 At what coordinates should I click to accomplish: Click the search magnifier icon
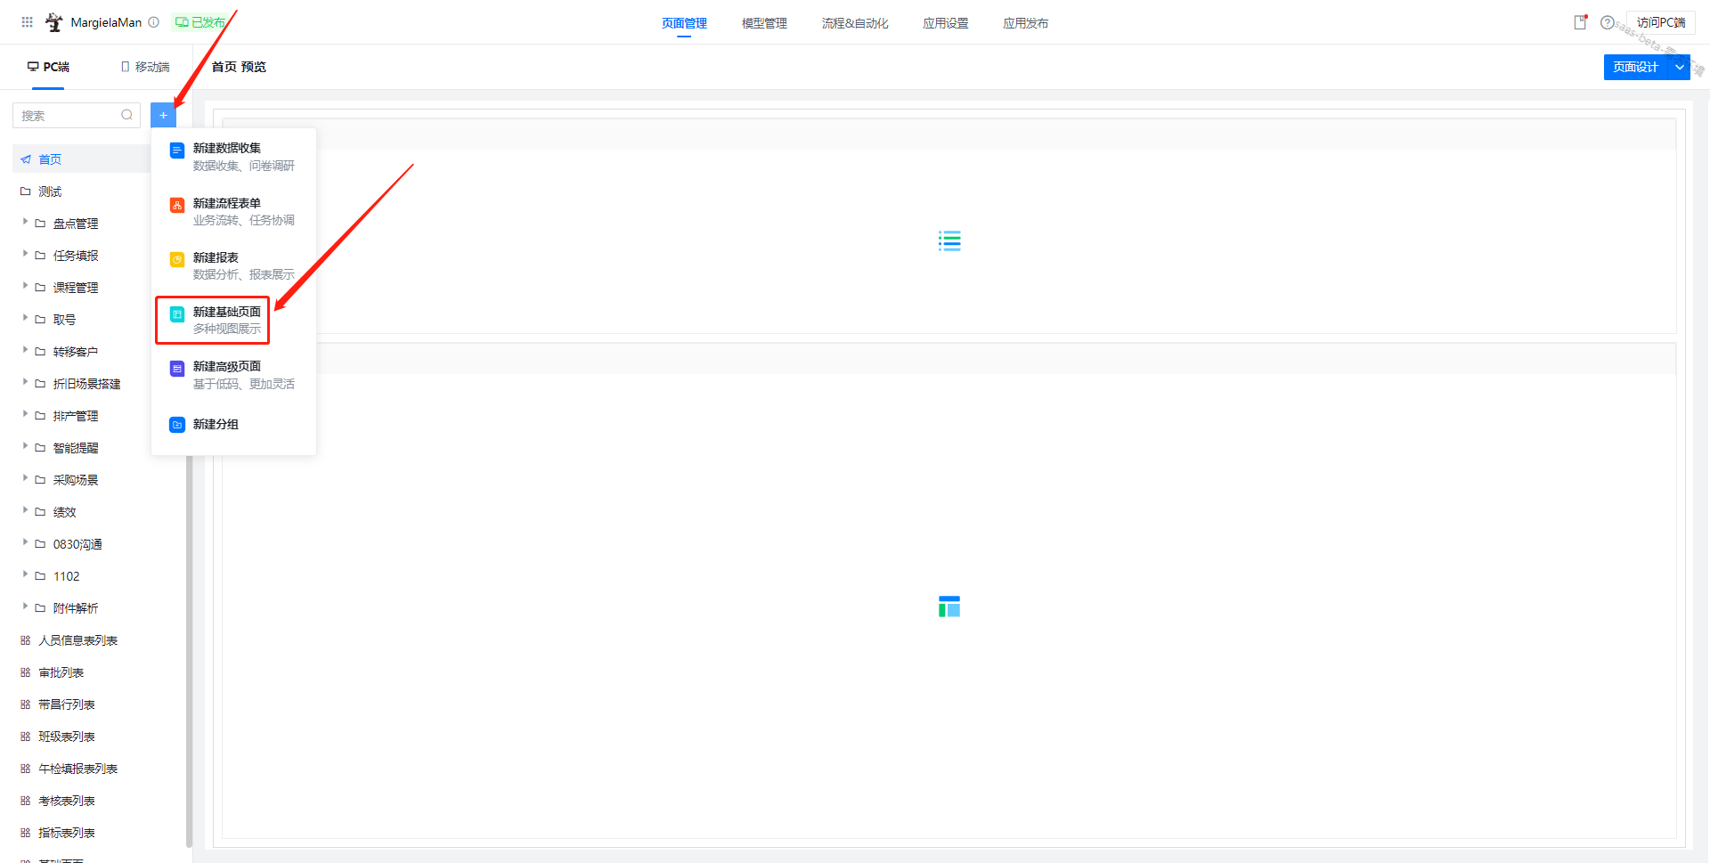[127, 115]
